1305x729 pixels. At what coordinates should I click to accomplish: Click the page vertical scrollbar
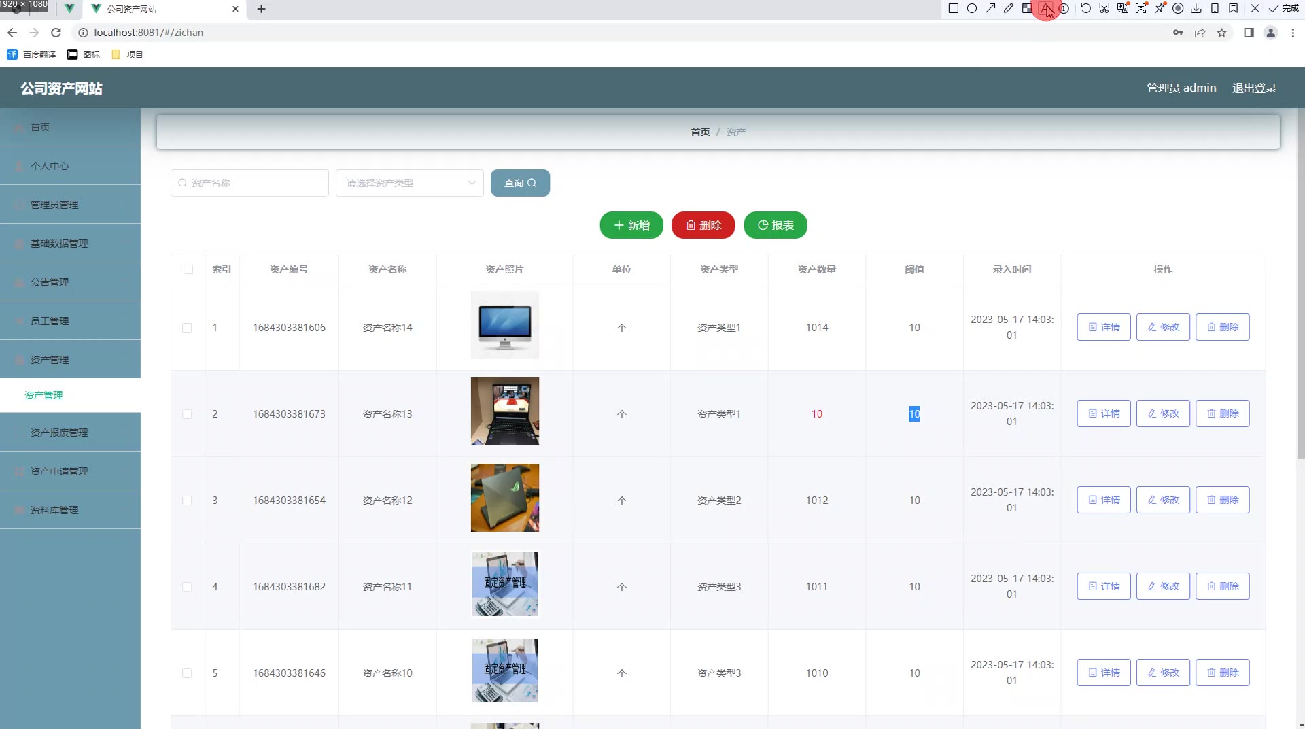(x=1300, y=286)
